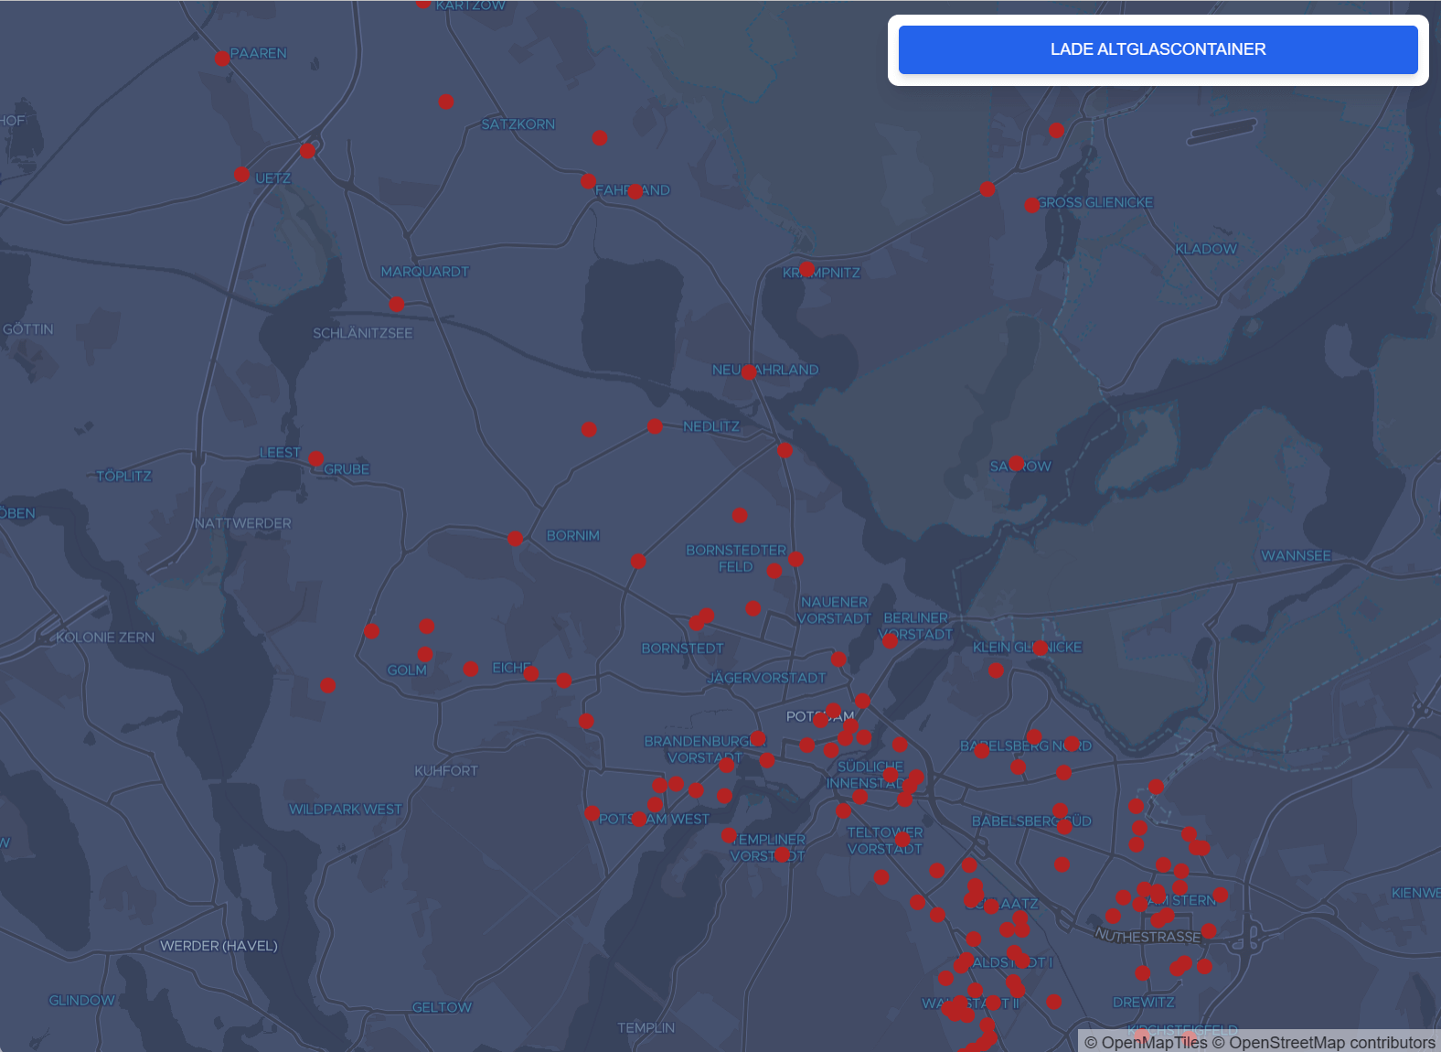Click the container marker on Neu Fahrland

(749, 372)
